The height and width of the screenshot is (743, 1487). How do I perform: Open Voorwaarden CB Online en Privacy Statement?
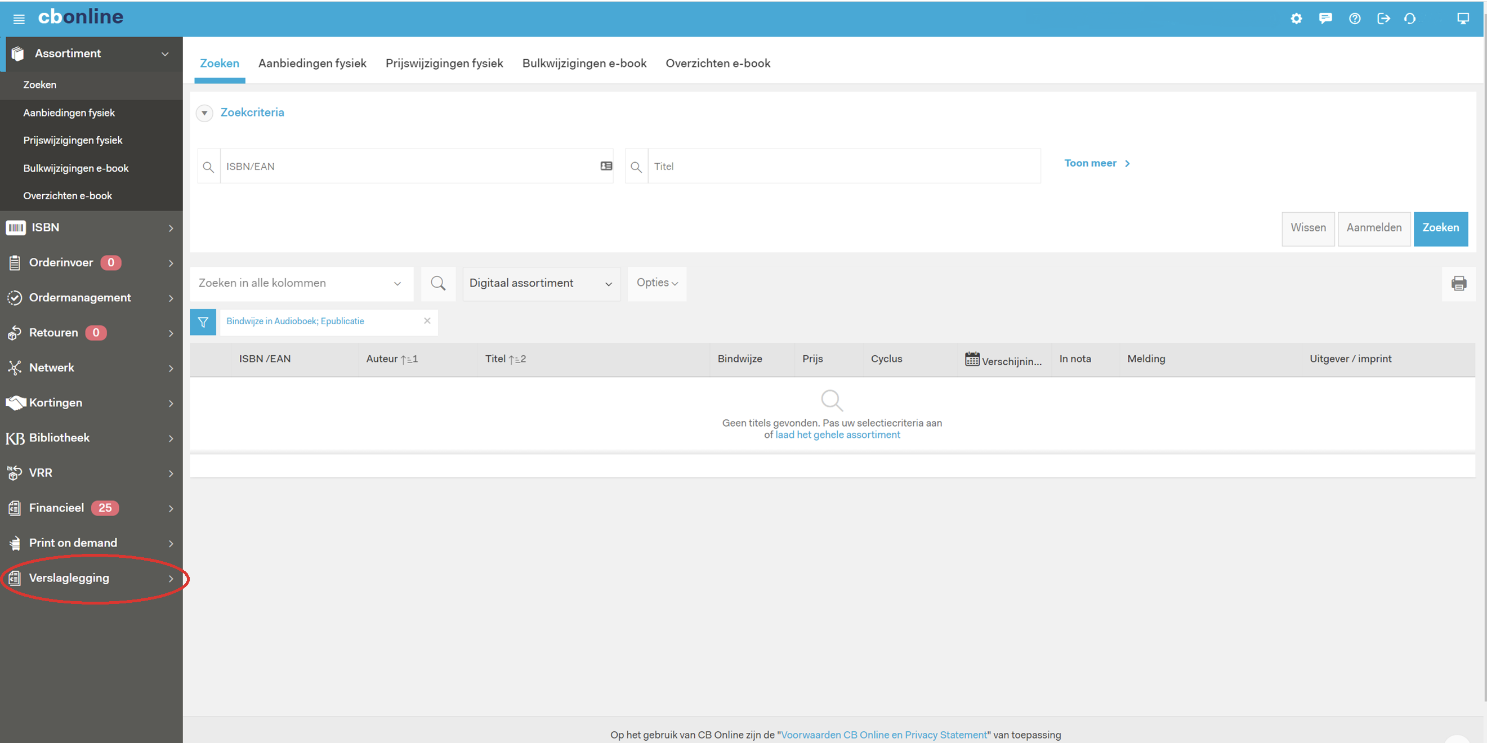[x=883, y=735]
